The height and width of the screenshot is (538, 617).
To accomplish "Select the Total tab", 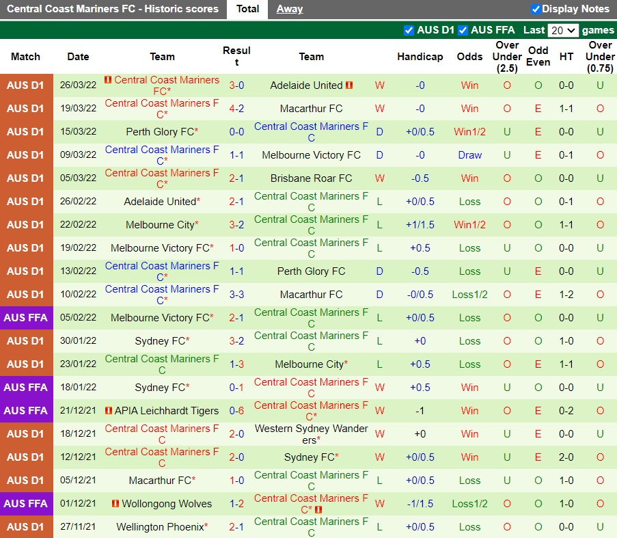I will (x=247, y=9).
